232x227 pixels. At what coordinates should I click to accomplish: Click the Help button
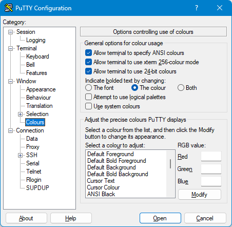[71, 218]
